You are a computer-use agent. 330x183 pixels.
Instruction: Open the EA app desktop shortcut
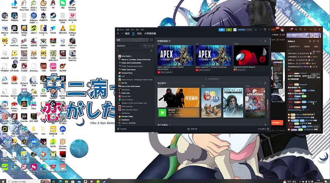click(63, 130)
